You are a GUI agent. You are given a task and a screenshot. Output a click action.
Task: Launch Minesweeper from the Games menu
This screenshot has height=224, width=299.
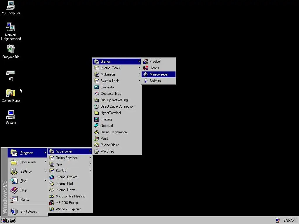coord(159,74)
